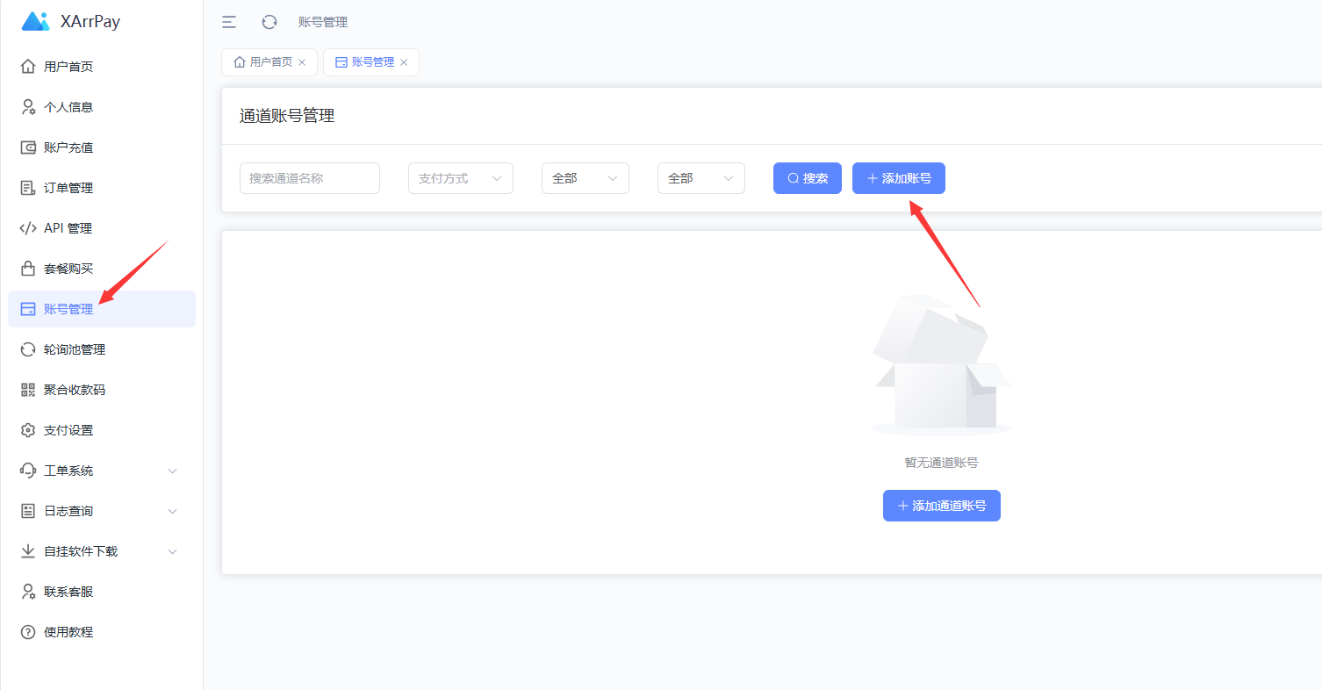The image size is (1322, 690).
Task: Click the wallet icon beside 账户充值
Action: tap(28, 147)
